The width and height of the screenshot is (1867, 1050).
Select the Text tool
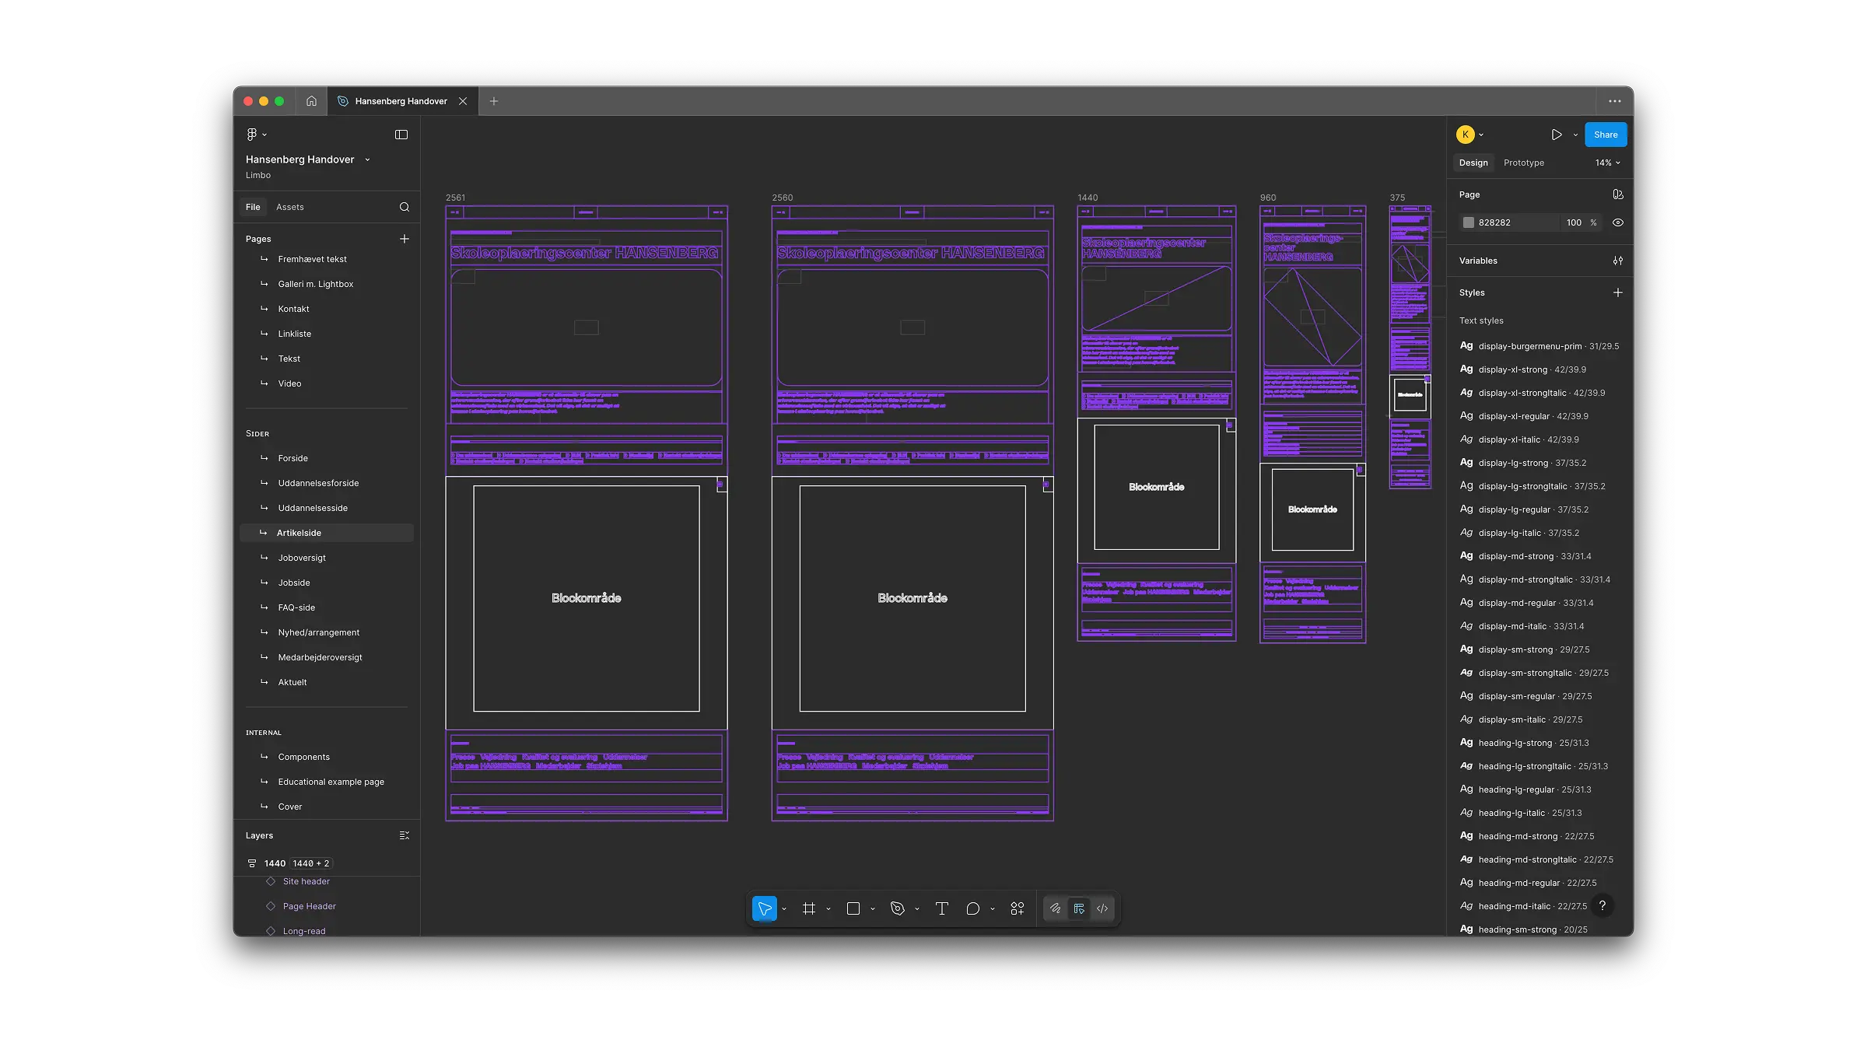pos(941,908)
